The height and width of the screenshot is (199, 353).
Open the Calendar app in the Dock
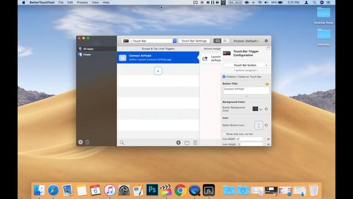(x=95, y=190)
